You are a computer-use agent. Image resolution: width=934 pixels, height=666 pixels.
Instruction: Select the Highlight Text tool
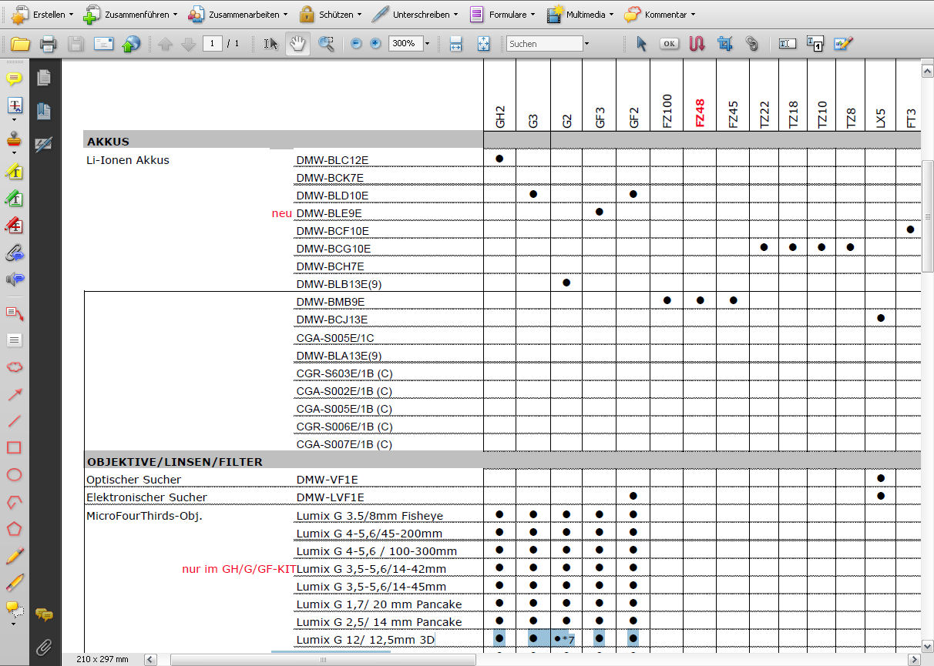pos(14,171)
